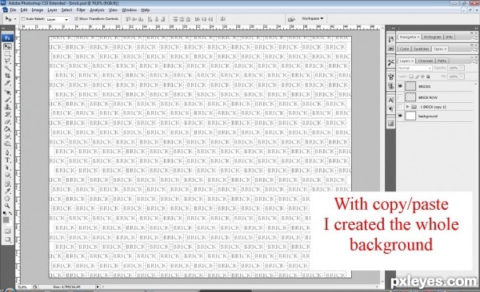Select the Lasso tool
Viewport: 480px width, 292px height.
point(7,61)
